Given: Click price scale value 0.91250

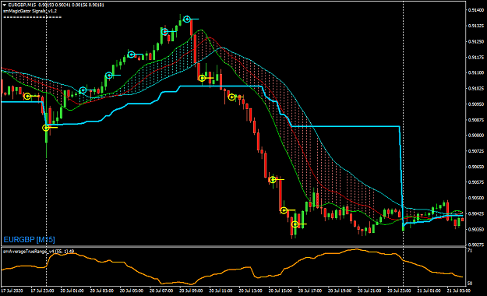Looking at the screenshot, I should [476, 41].
